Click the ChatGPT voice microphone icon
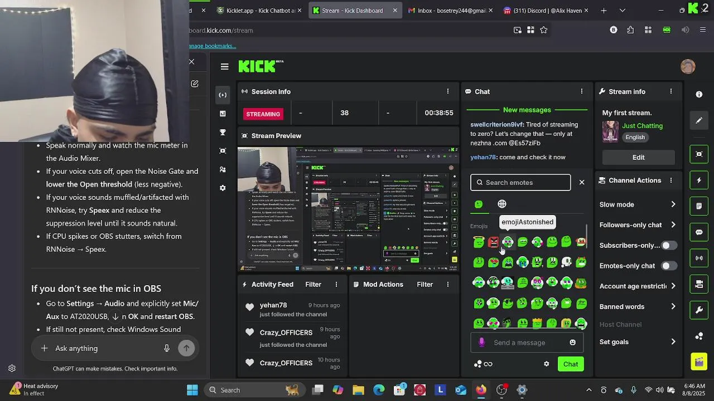The width and height of the screenshot is (714, 401). click(x=166, y=348)
